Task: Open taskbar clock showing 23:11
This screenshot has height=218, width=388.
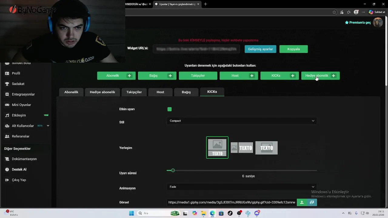Action: (378, 213)
